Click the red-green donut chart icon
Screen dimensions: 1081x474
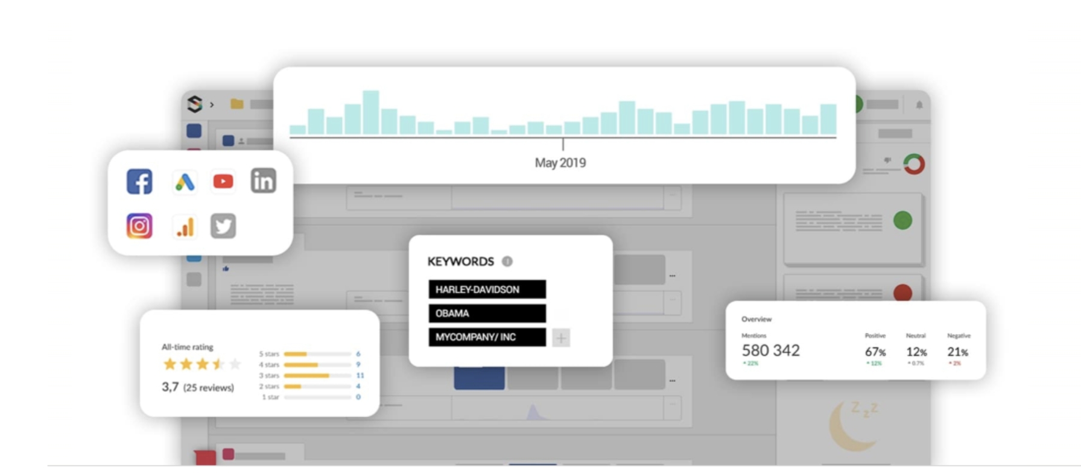tap(914, 164)
